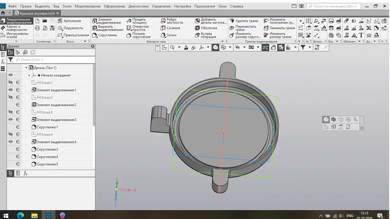Collapse the Деталь (Тел-1) tree node
The width and height of the screenshot is (390, 219).
[27, 68]
